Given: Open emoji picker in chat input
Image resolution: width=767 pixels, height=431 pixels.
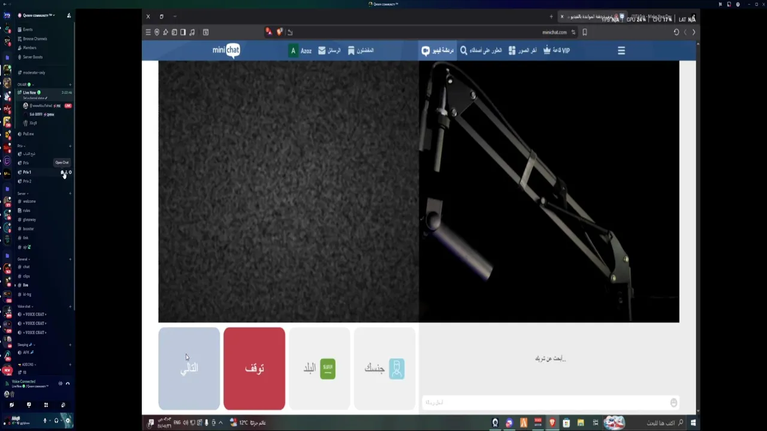Looking at the screenshot, I should tap(674, 402).
